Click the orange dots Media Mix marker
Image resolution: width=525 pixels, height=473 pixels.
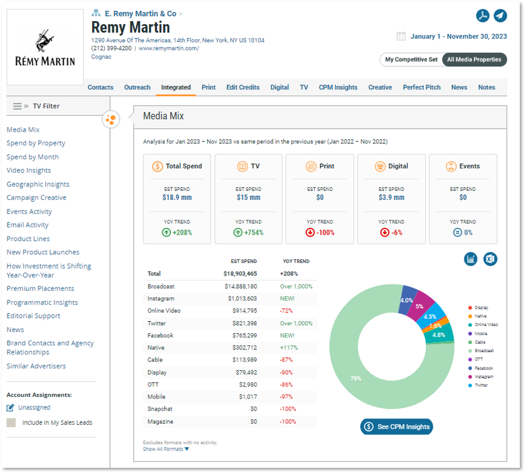[111, 119]
